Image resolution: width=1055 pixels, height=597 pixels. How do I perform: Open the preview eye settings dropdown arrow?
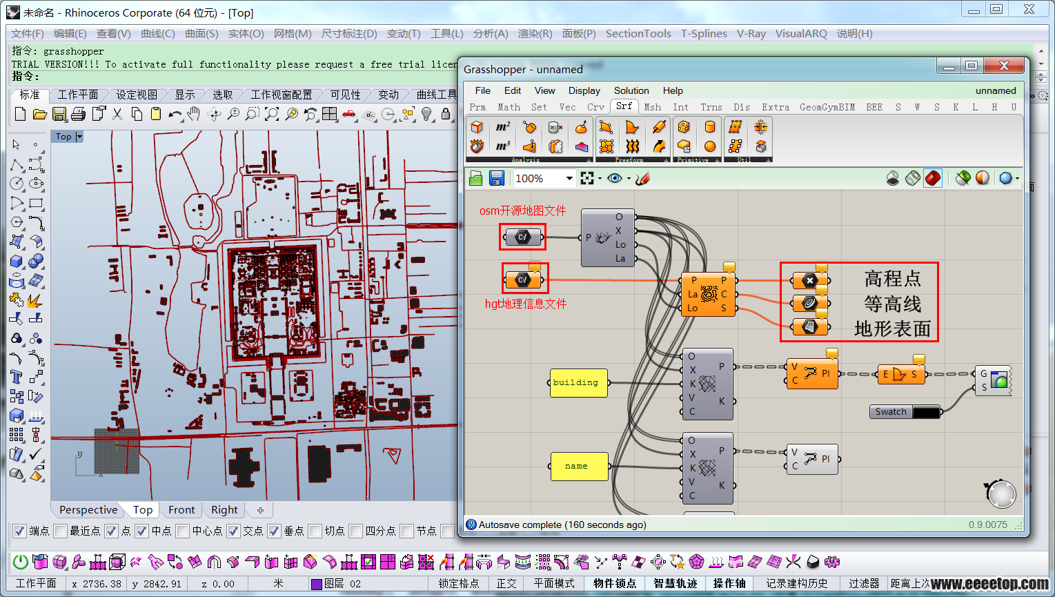(x=629, y=178)
